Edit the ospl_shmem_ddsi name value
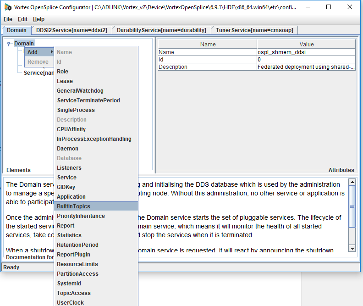363x306 pixels. 306,52
